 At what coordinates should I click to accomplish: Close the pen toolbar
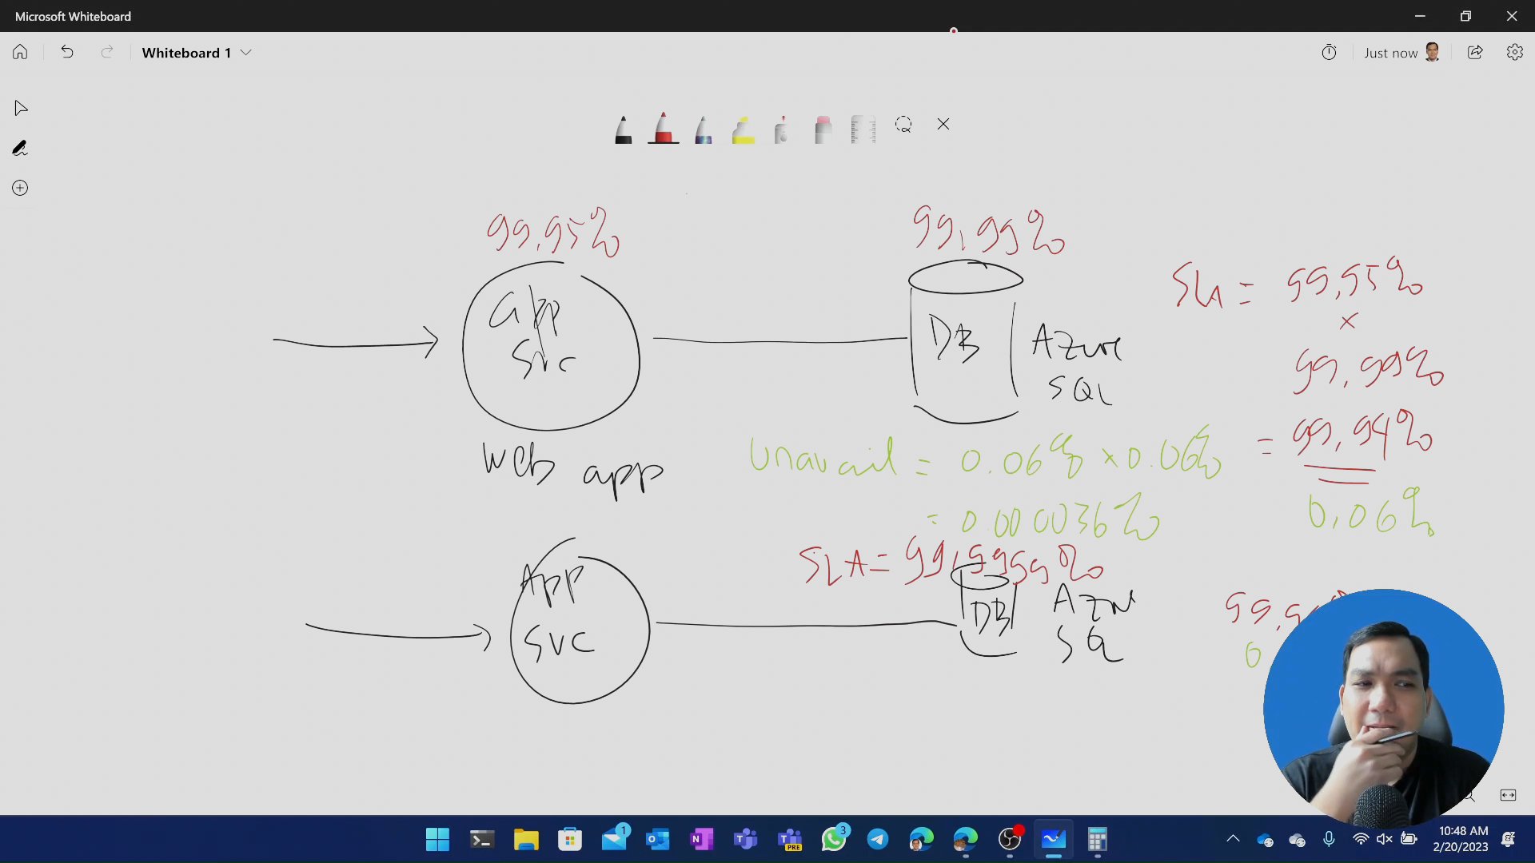pos(943,124)
